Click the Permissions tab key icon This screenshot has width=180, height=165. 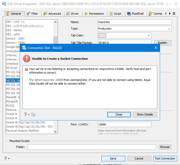pyautogui.click(x=86, y=14)
